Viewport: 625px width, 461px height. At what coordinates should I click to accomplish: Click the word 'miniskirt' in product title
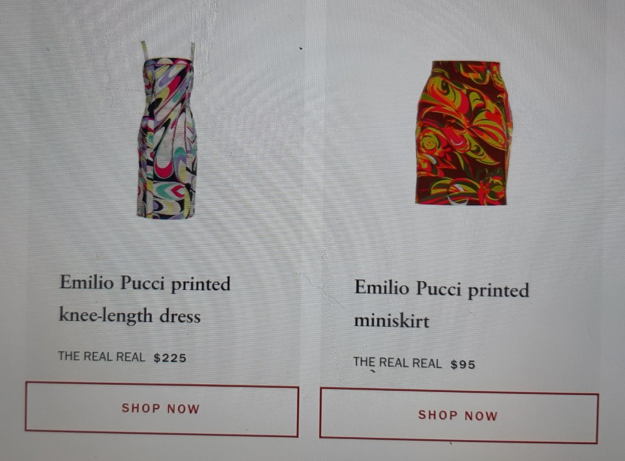click(392, 321)
